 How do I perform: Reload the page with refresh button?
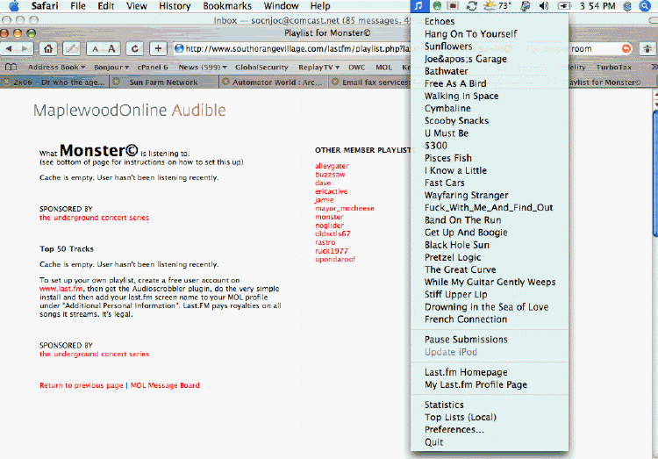tap(135, 49)
